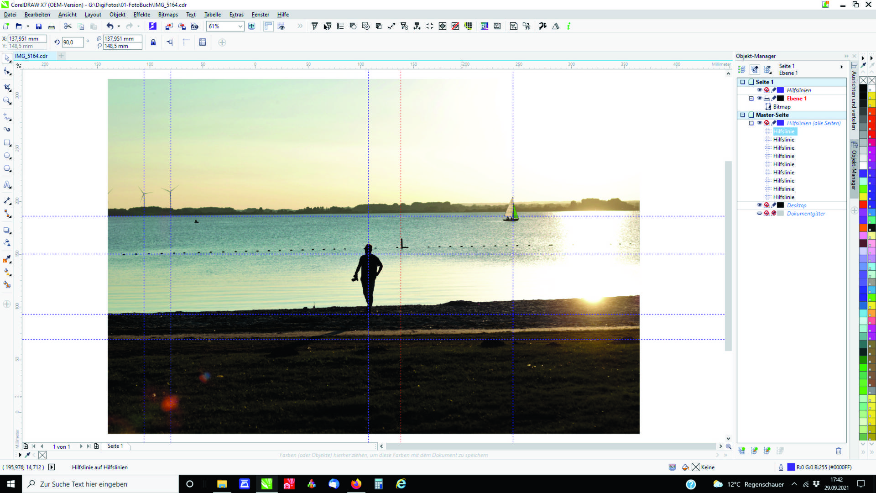This screenshot has width=876, height=493.
Task: Select the Polygon tool
Action: [x=7, y=169]
